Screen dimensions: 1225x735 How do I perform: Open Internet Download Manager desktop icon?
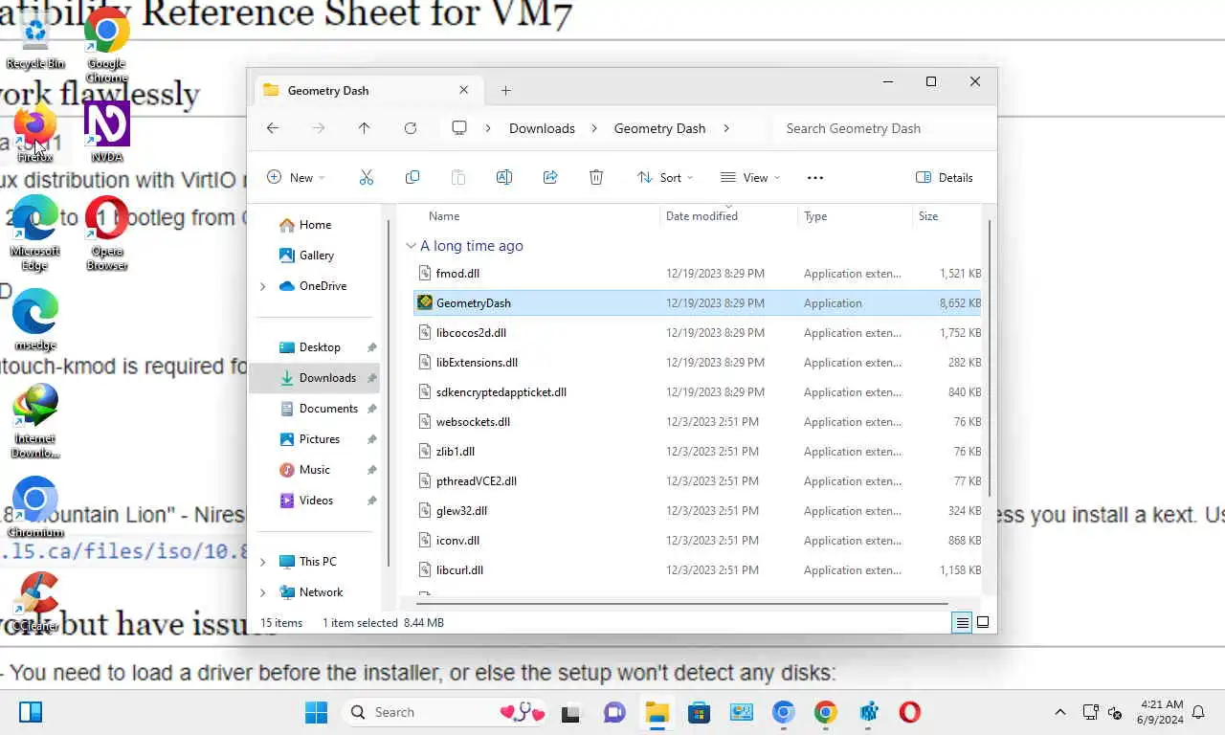click(x=35, y=421)
